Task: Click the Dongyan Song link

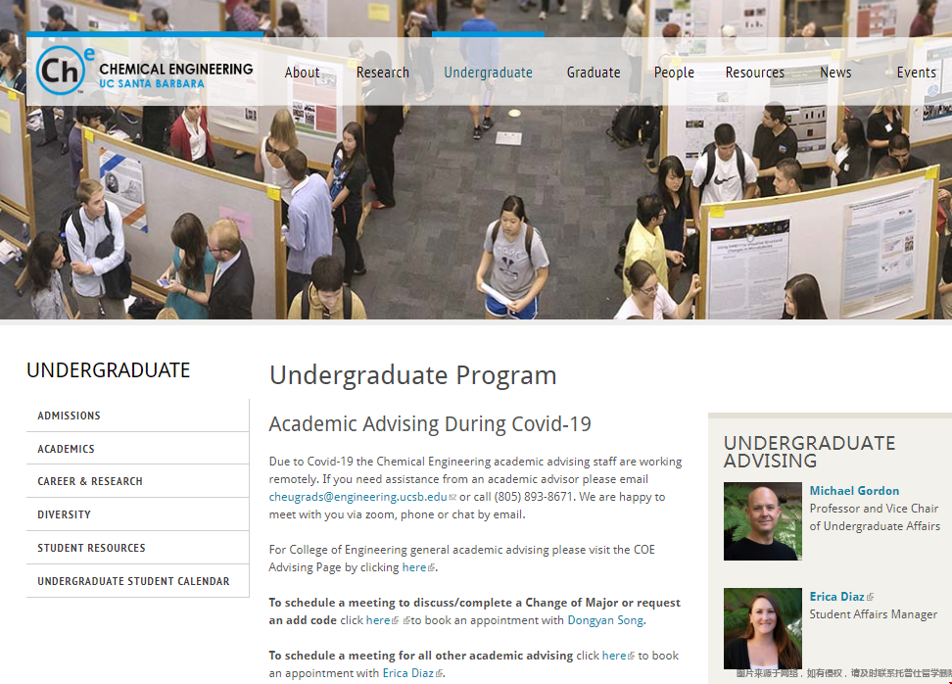Action: coord(605,620)
